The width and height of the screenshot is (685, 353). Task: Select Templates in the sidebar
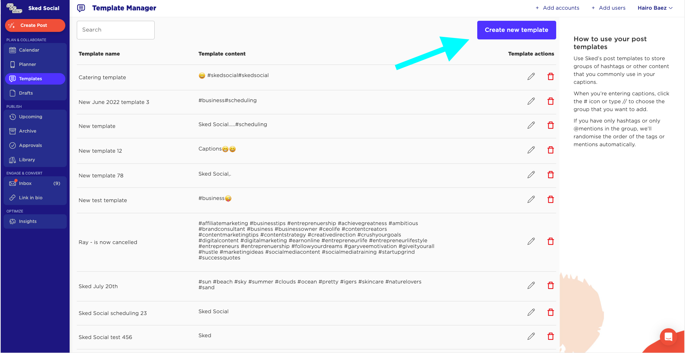(x=35, y=79)
